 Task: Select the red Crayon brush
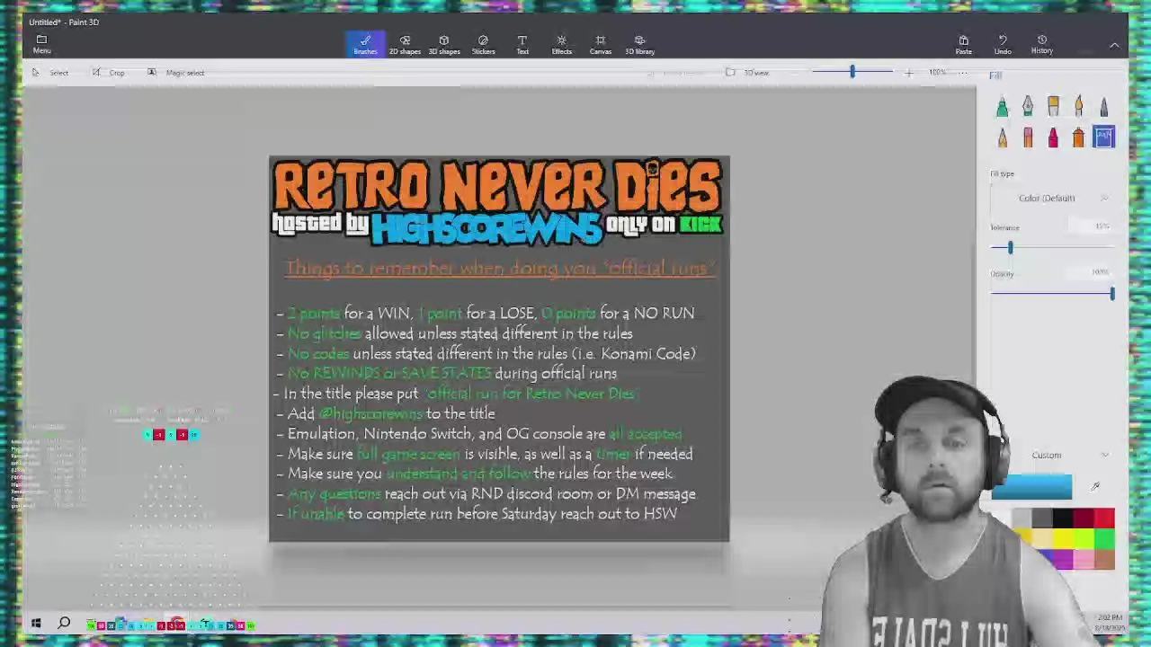pos(1053,137)
